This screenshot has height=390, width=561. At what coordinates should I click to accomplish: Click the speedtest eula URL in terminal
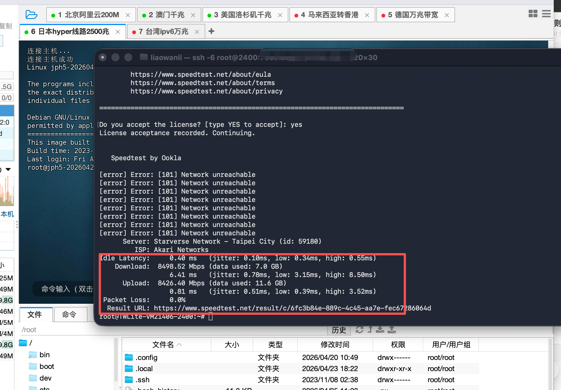click(201, 75)
